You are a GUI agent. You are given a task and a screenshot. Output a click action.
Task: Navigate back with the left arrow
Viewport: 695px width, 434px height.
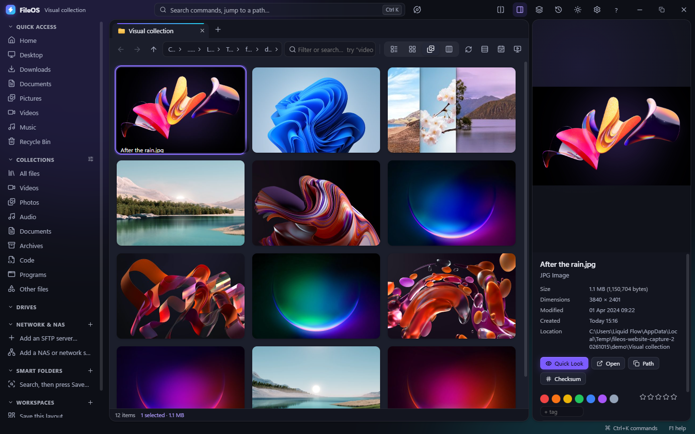point(121,49)
